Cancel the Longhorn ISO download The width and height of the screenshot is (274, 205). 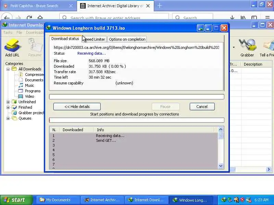202,107
